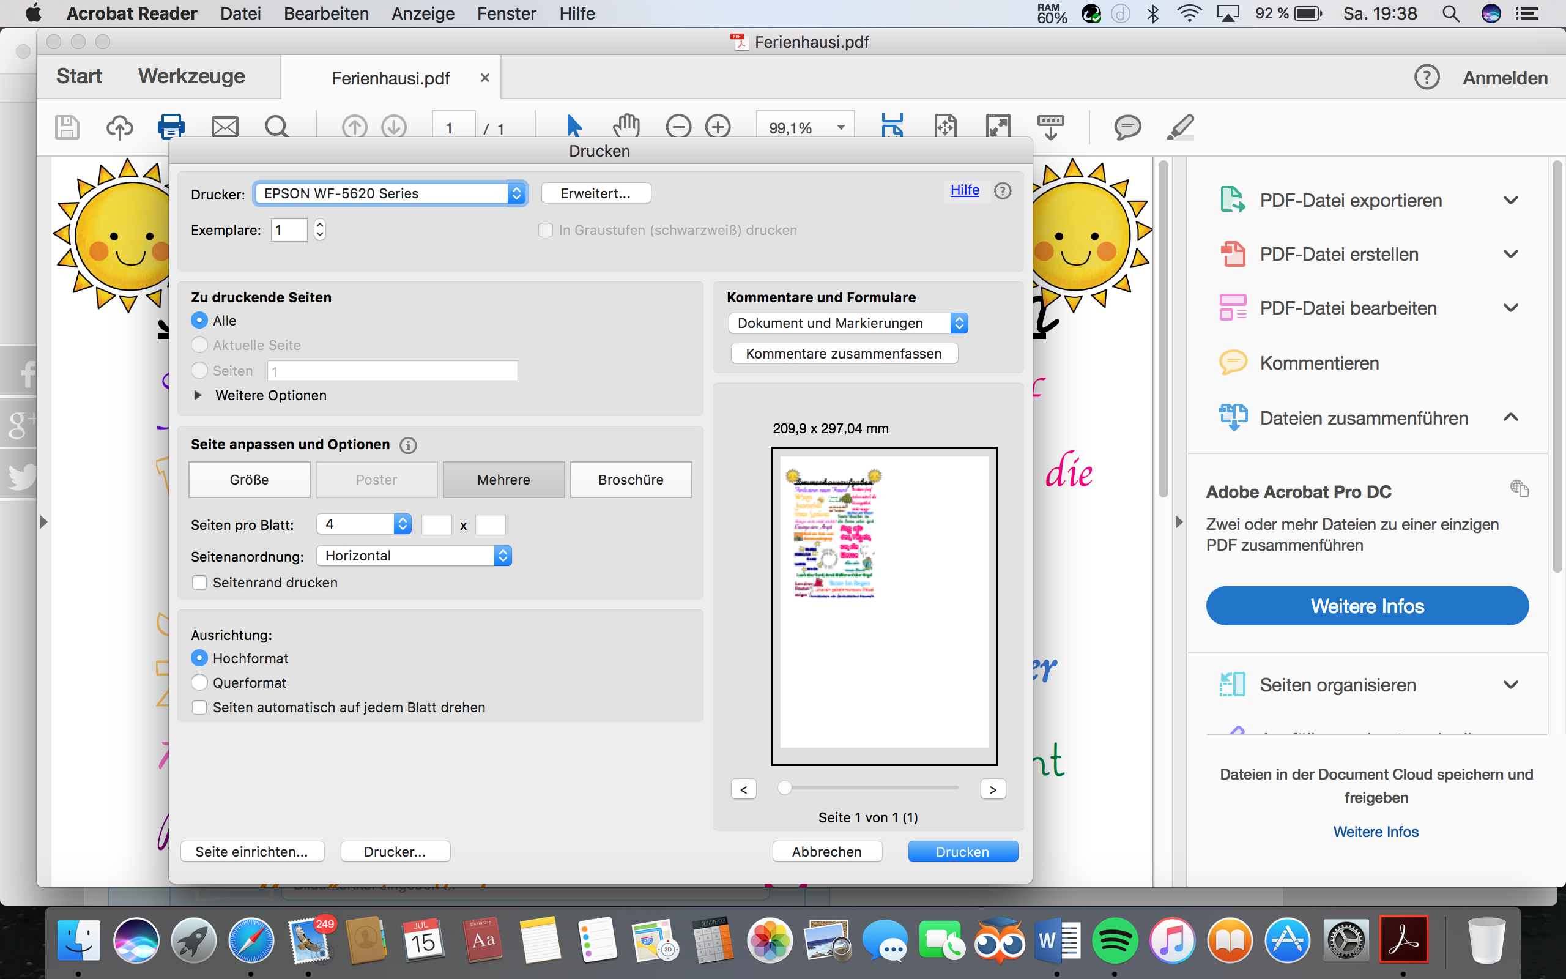The image size is (1566, 979).
Task: Open the help question mark in print dialog
Action: point(1003,191)
